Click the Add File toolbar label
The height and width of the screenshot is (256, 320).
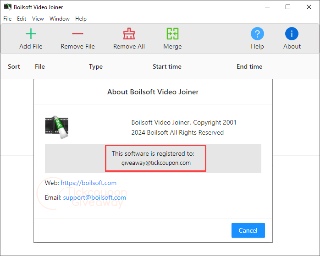tap(31, 46)
